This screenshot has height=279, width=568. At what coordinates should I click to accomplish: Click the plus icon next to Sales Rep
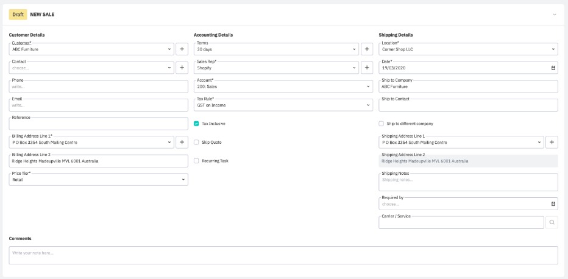367,68
